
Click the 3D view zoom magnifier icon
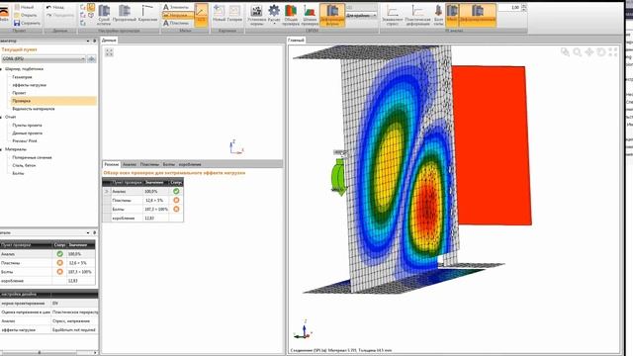[578, 52]
